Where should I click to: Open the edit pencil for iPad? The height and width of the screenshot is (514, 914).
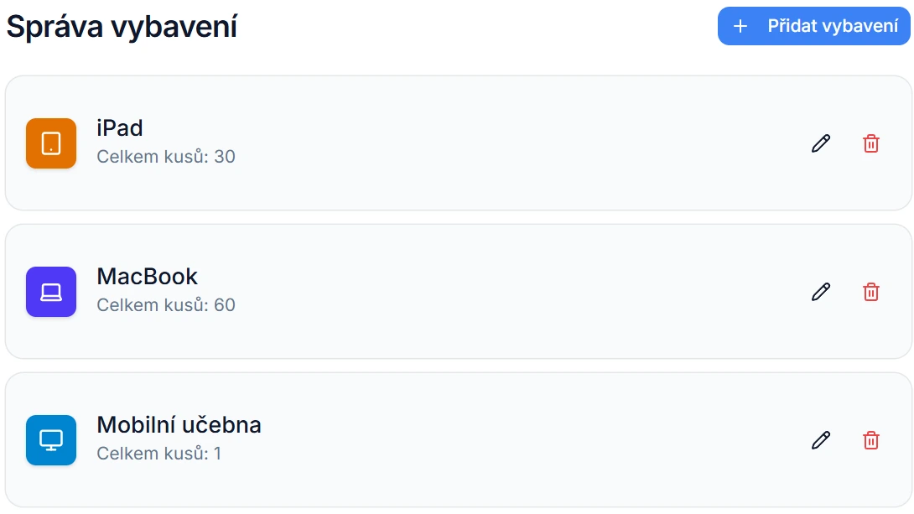point(820,143)
